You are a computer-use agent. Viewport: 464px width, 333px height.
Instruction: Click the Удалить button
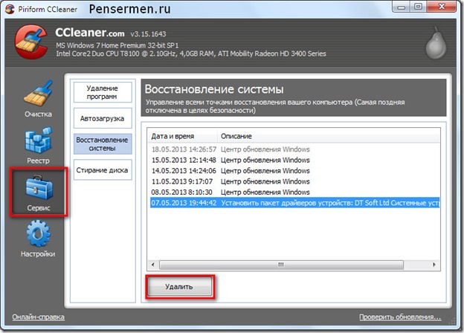tap(179, 287)
